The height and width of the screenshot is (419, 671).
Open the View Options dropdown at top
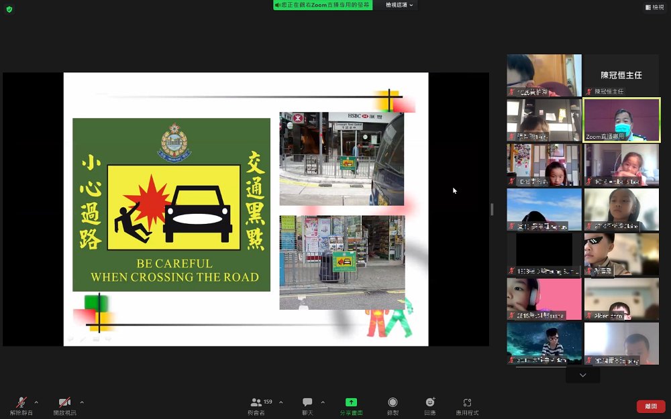(x=400, y=5)
